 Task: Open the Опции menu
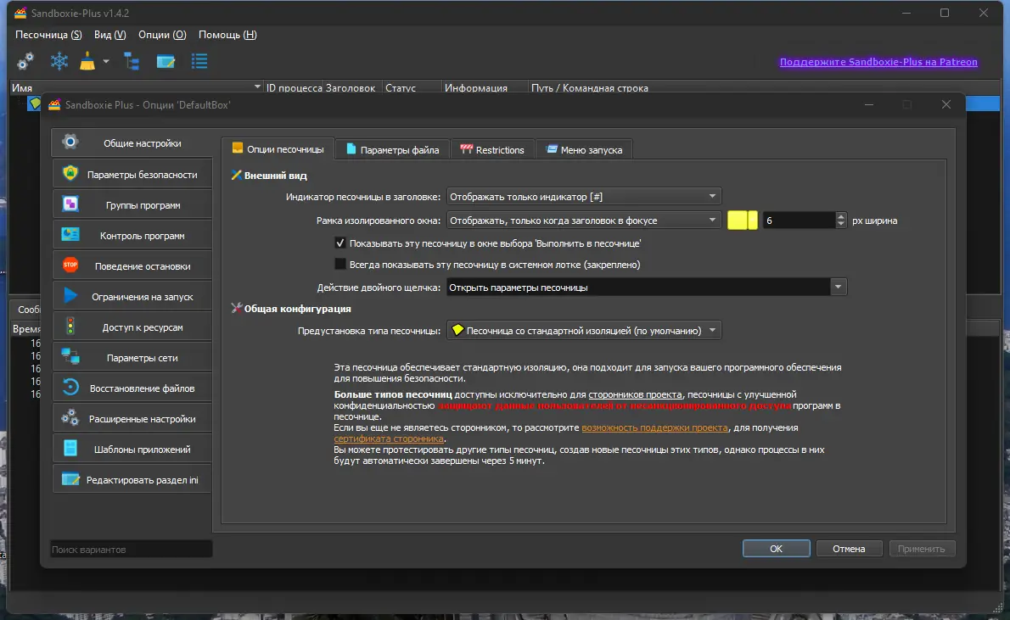click(161, 35)
